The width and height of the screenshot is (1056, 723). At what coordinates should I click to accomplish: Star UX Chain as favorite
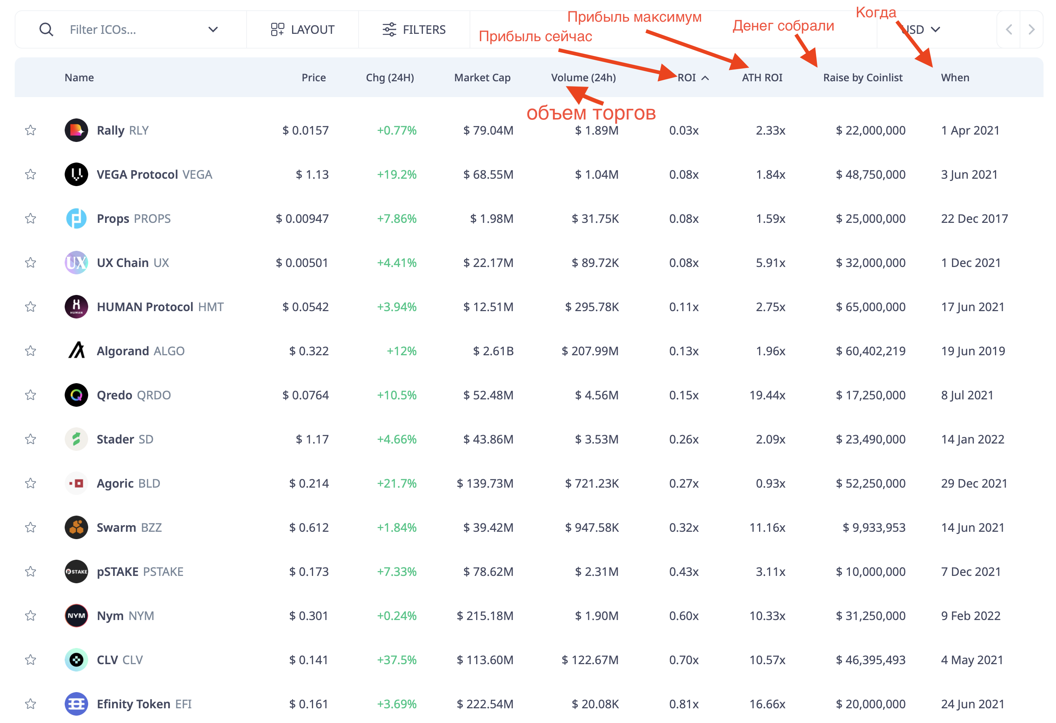click(30, 263)
